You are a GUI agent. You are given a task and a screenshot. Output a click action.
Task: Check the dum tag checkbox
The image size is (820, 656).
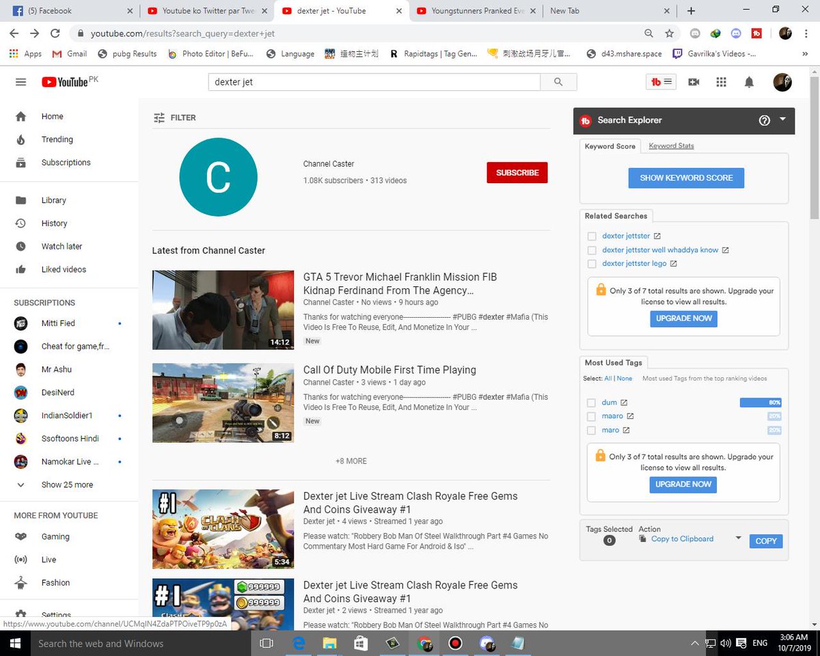[x=592, y=403]
